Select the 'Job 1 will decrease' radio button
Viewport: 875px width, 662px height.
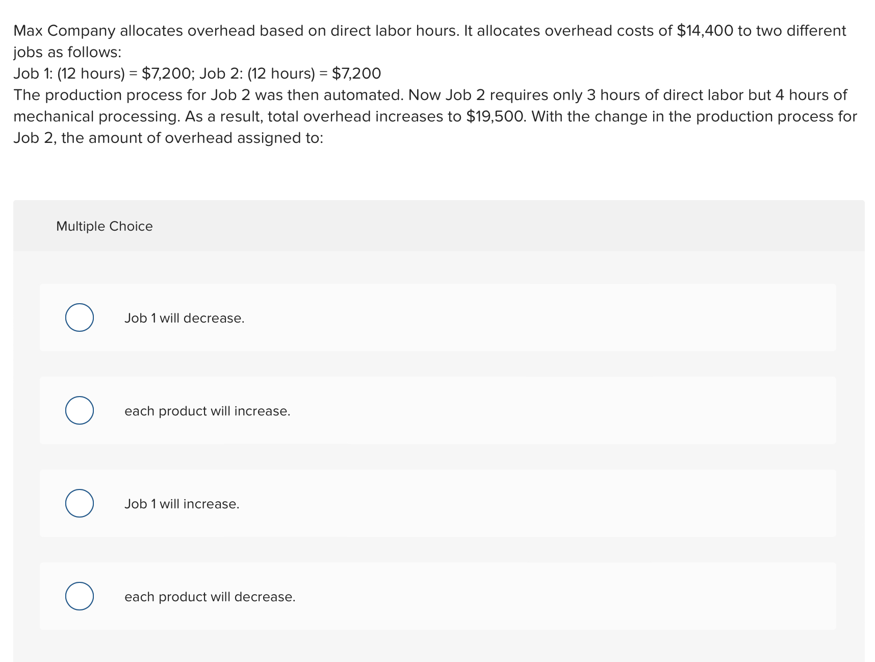[x=80, y=317]
